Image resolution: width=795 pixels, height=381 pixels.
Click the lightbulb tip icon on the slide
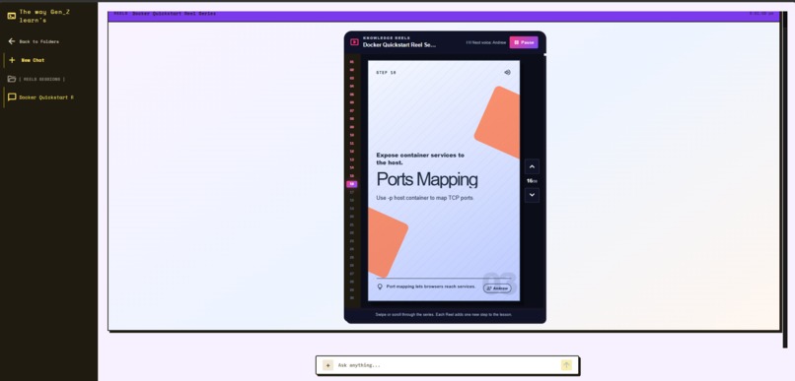tap(380, 286)
